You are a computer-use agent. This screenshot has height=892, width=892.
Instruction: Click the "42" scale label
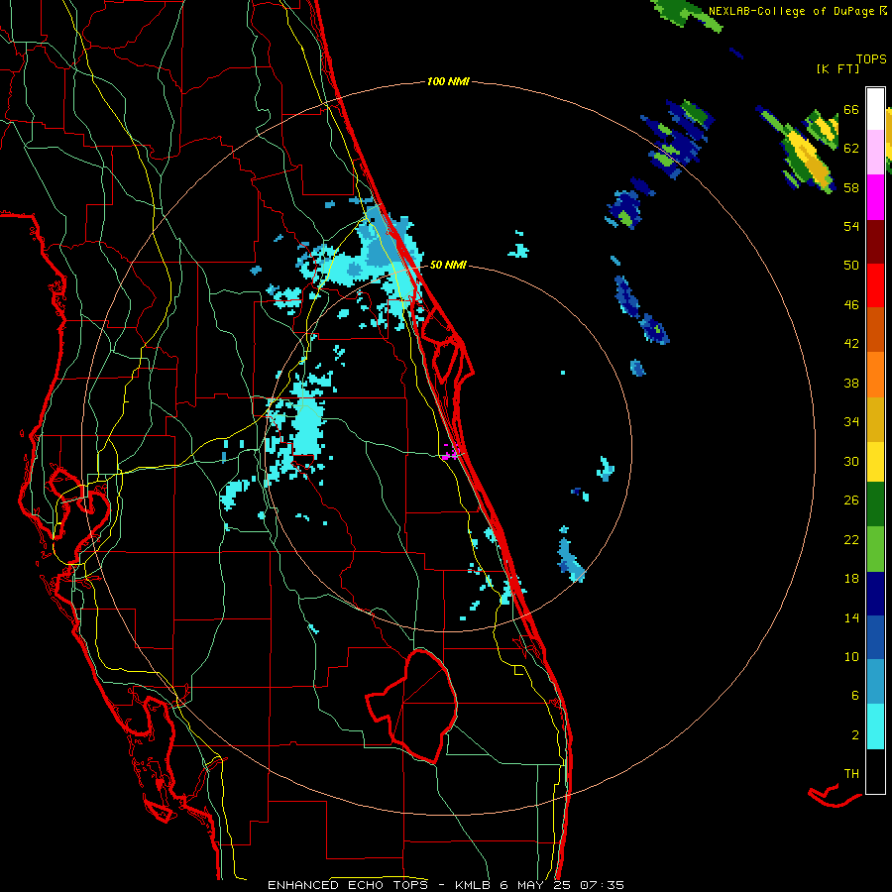851,344
